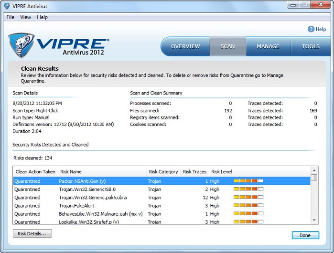Select the Packer.NSAnti.Gen (v) row
The height and width of the screenshot is (253, 334).
[x=162, y=181]
